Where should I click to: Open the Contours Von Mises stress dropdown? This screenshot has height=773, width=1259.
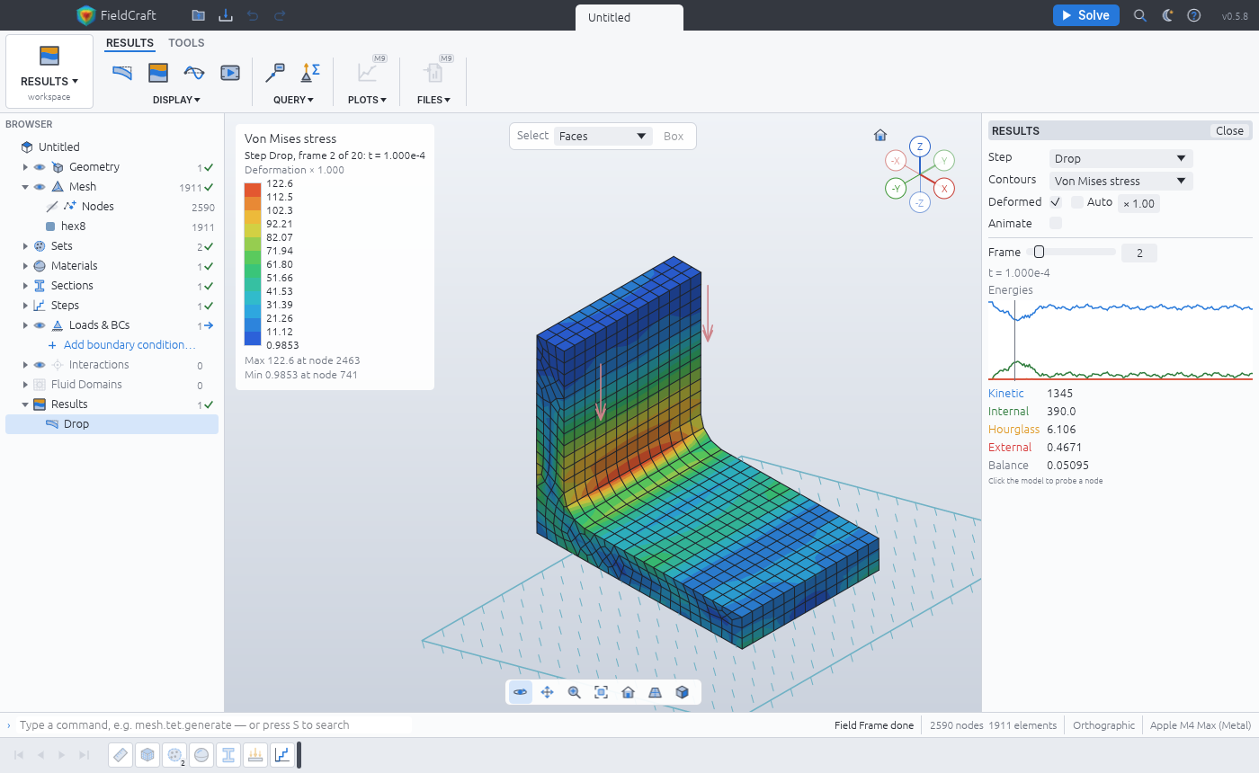click(x=1121, y=181)
